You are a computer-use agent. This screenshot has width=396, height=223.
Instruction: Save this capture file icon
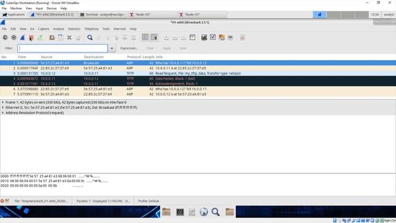pyautogui.click(x=61, y=38)
